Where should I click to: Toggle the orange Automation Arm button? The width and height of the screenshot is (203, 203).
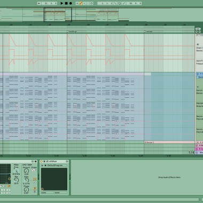[x=81, y=3]
